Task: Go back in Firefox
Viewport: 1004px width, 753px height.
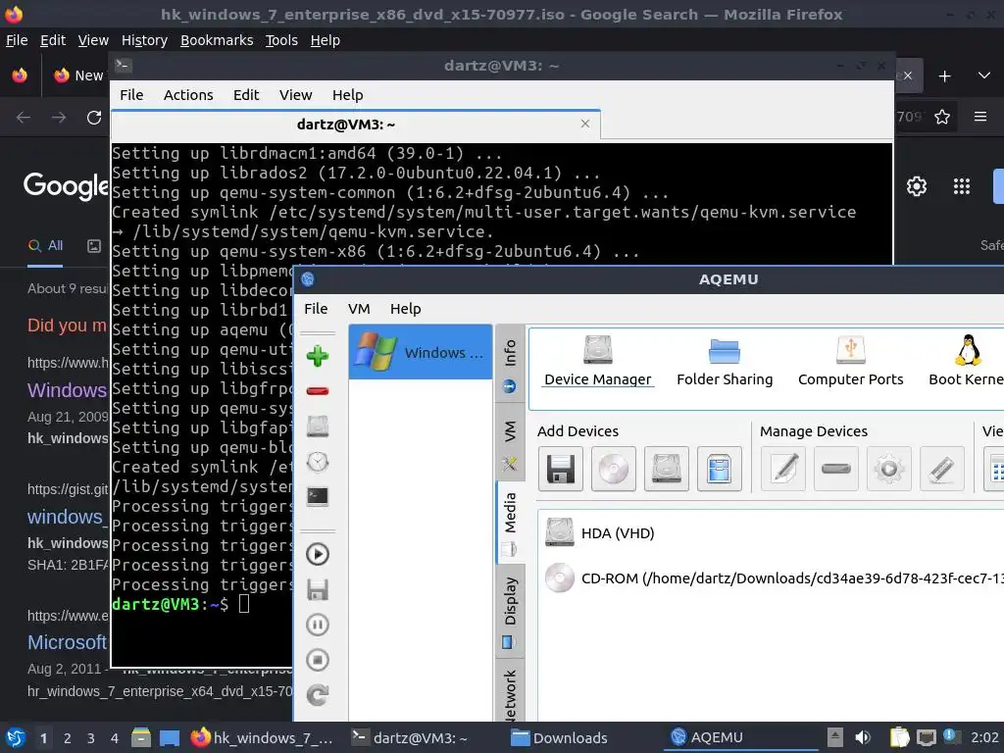Action: coord(24,118)
